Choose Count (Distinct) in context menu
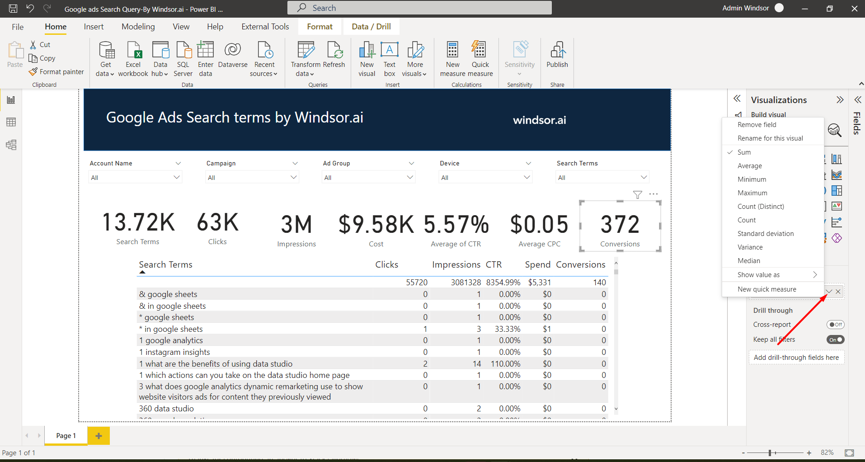The image size is (865, 462). pyautogui.click(x=773, y=207)
